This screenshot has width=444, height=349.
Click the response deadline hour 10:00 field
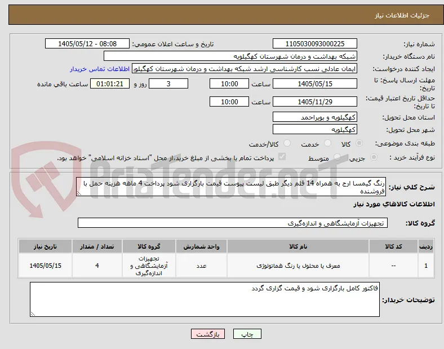click(229, 83)
